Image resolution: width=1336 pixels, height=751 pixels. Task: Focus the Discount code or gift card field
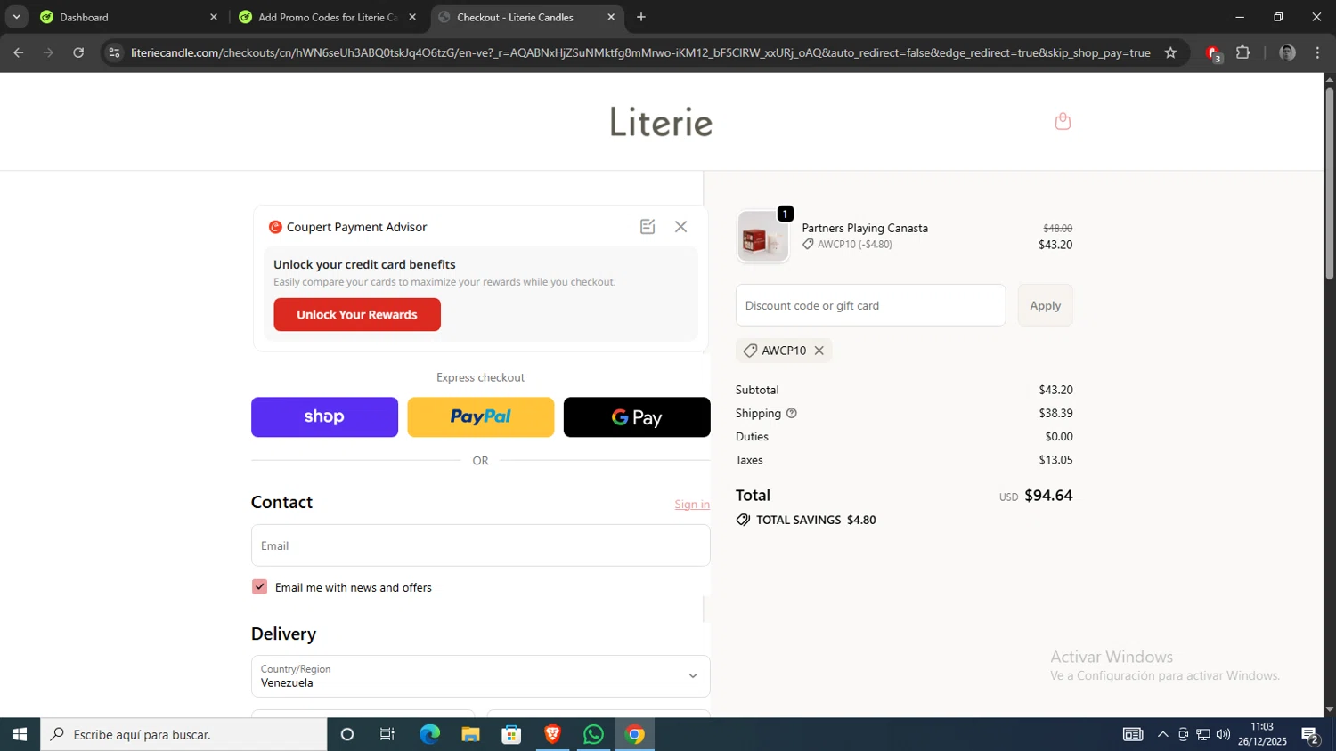tap(870, 305)
